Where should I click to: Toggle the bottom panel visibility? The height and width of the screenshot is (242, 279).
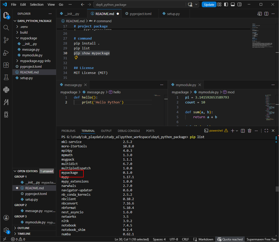click(x=233, y=5)
